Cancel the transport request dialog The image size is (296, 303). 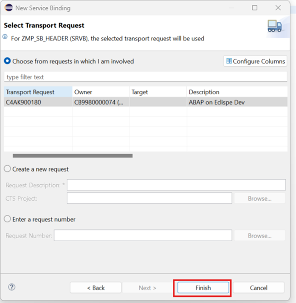point(258,288)
